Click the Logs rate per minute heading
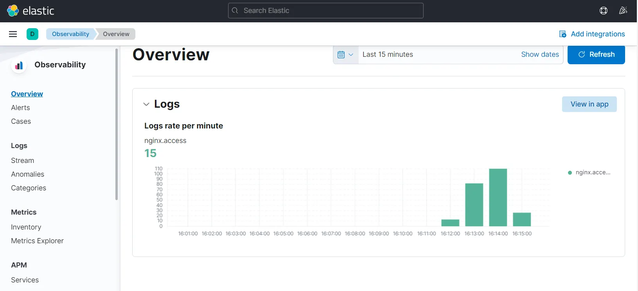This screenshot has height=291, width=638. (183, 126)
